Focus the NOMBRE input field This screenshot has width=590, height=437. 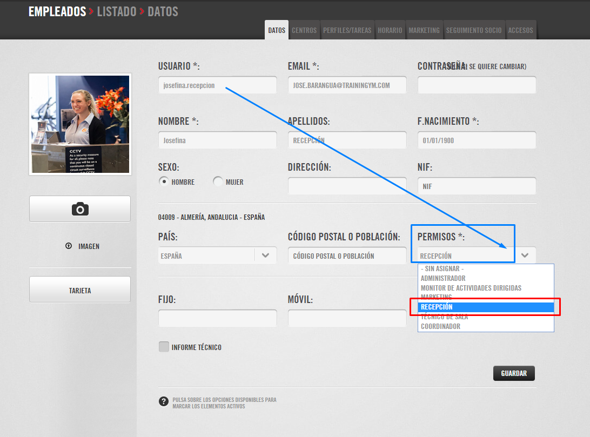(218, 140)
